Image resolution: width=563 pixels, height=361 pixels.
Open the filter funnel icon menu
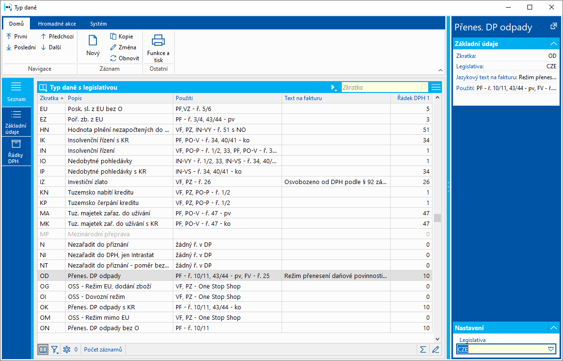[x=55, y=350]
